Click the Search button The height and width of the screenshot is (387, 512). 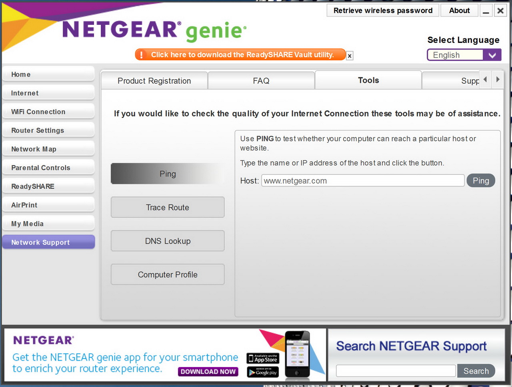[x=476, y=371]
